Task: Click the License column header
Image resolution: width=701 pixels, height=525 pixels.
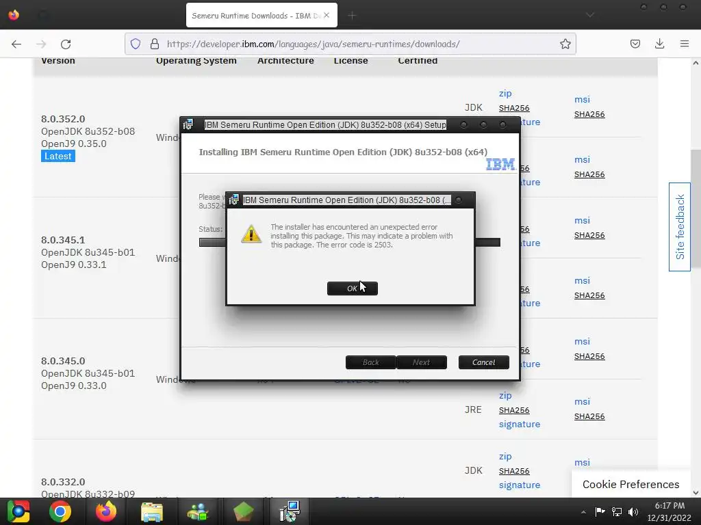Action: pos(351,61)
